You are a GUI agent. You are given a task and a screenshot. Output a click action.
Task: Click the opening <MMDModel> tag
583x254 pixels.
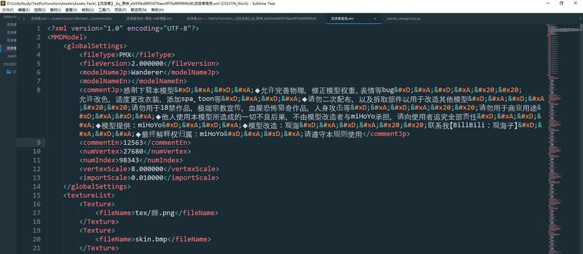(x=67, y=37)
